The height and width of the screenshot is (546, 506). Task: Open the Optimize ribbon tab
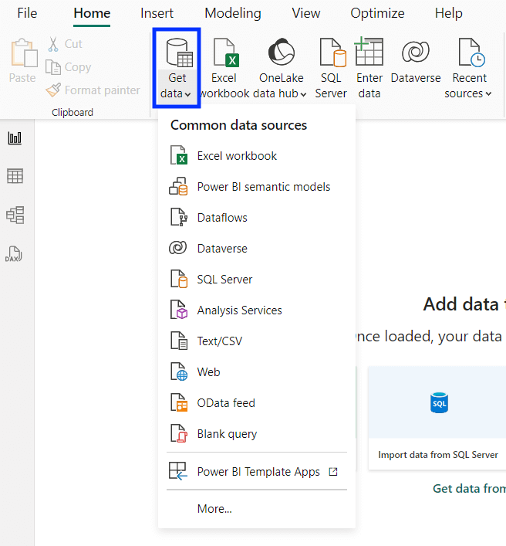[377, 13]
